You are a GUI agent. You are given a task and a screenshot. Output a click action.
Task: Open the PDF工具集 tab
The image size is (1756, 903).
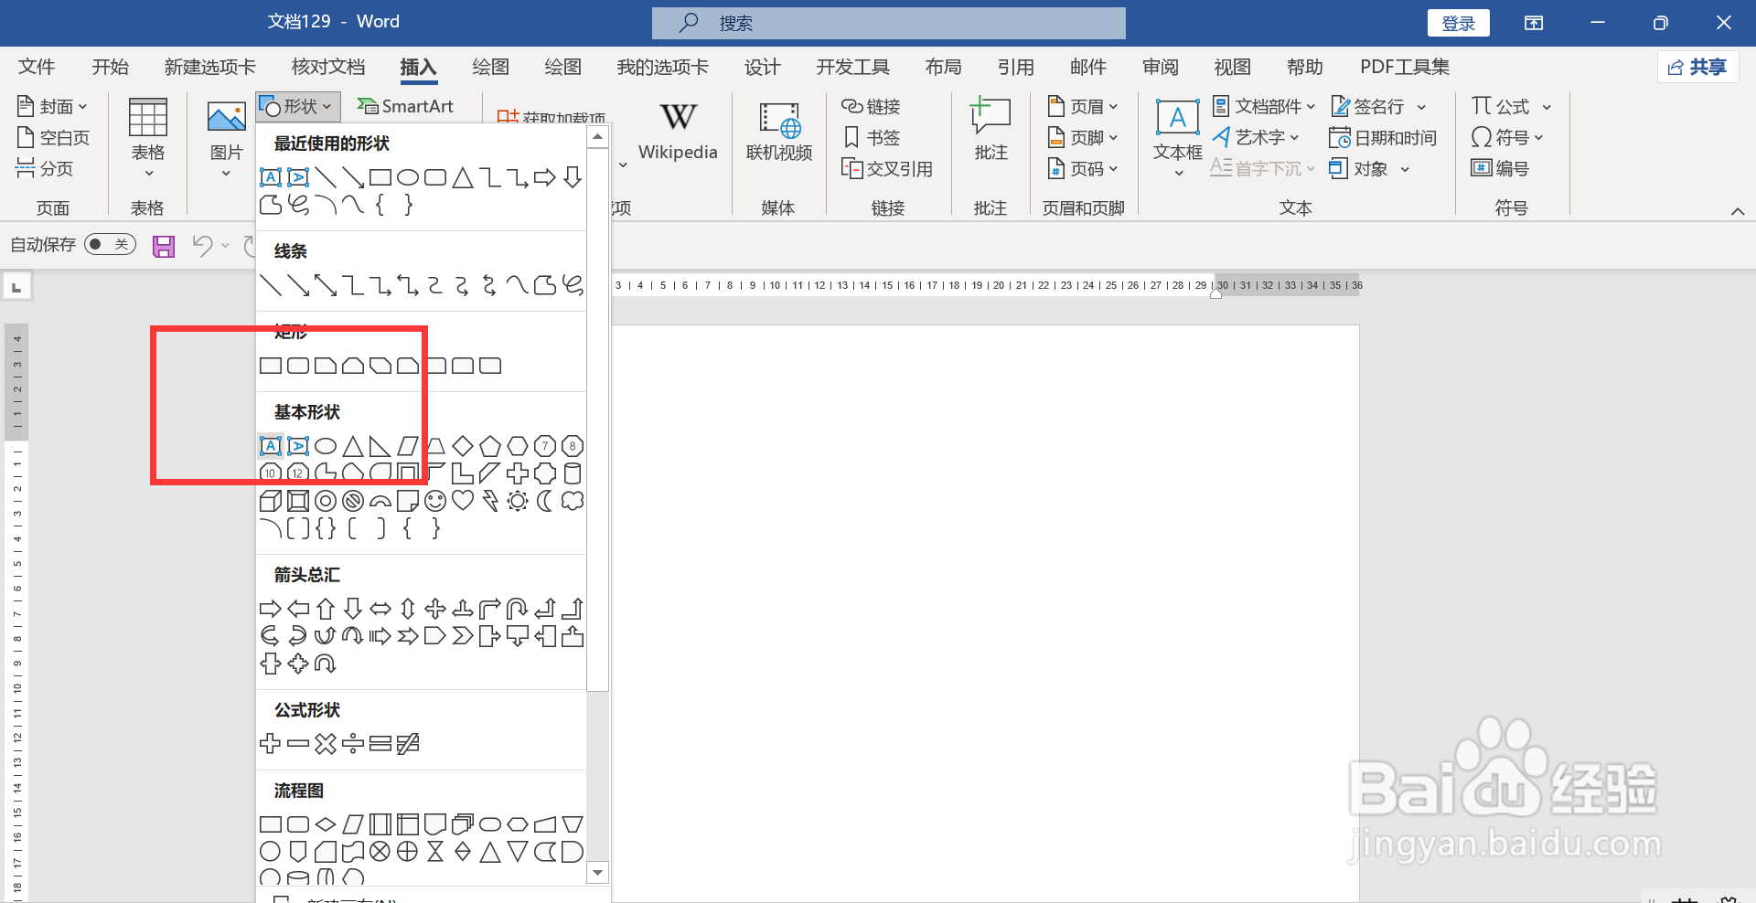(1404, 67)
